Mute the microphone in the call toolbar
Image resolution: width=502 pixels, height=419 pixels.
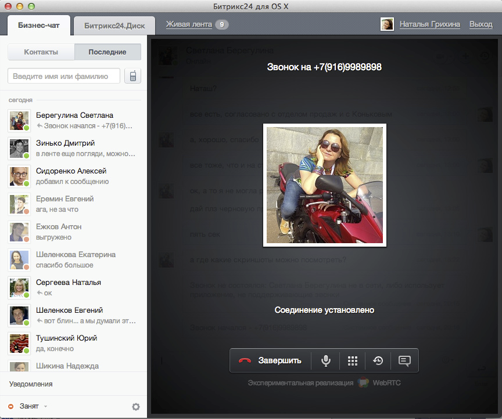coord(325,360)
